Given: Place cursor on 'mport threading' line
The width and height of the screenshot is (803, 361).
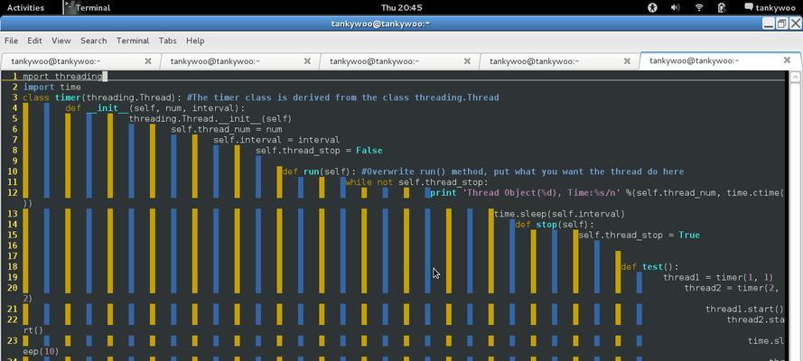Looking at the screenshot, I should click(63, 76).
